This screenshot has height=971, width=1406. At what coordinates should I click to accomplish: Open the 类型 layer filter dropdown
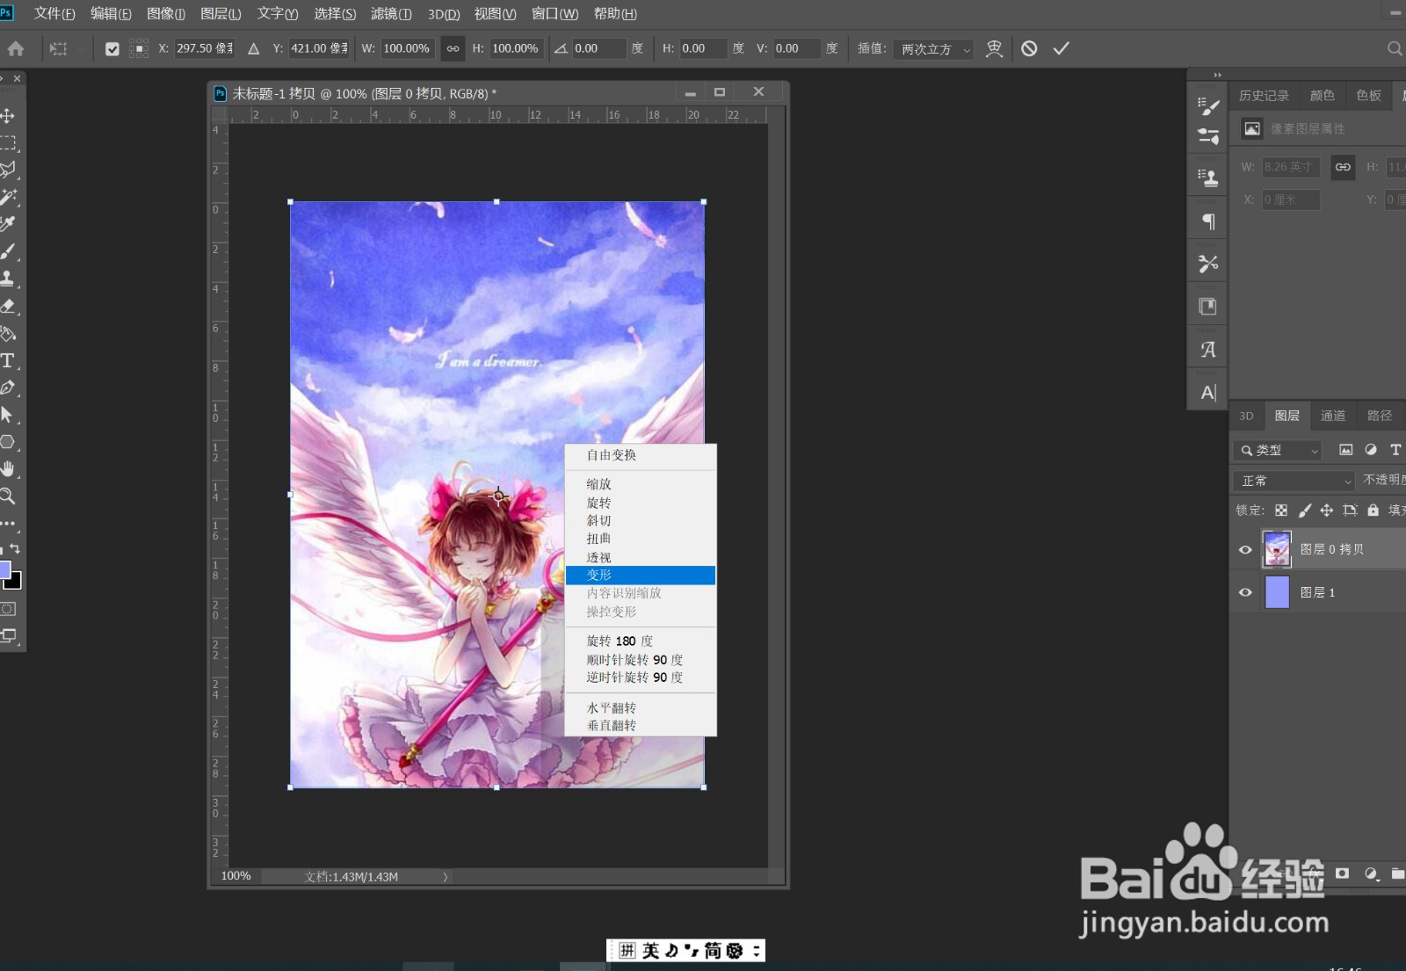pos(1277,450)
